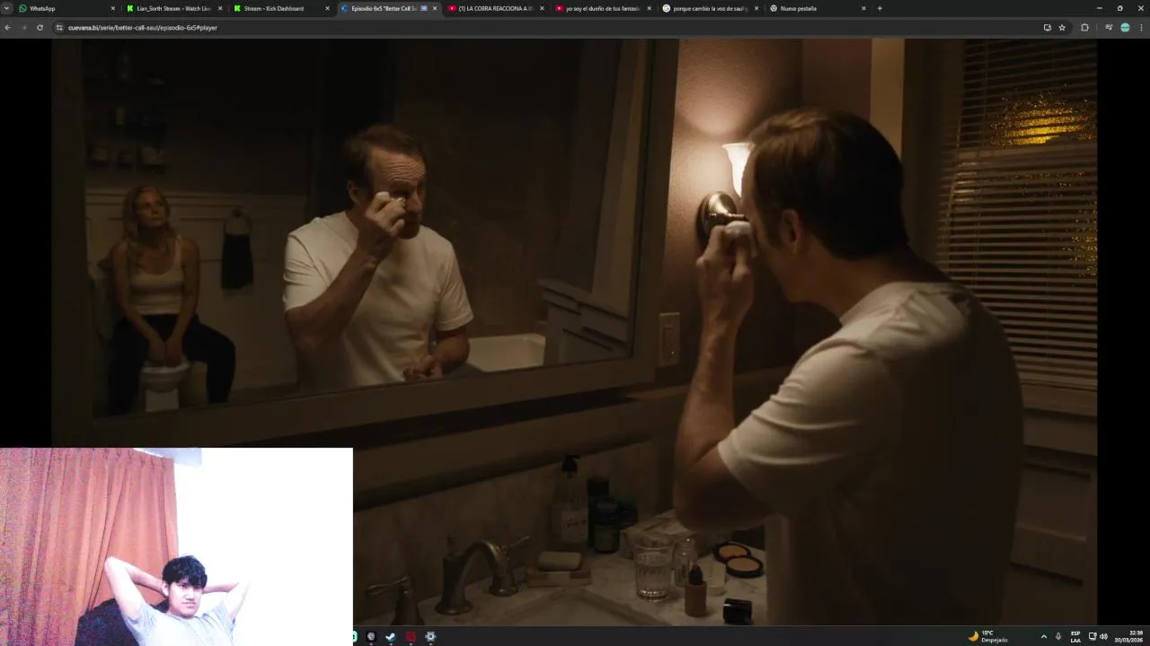Screen dimensions: 1150x646
Task: Close the Nueva pestaña tab
Action: pyautogui.click(x=863, y=8)
